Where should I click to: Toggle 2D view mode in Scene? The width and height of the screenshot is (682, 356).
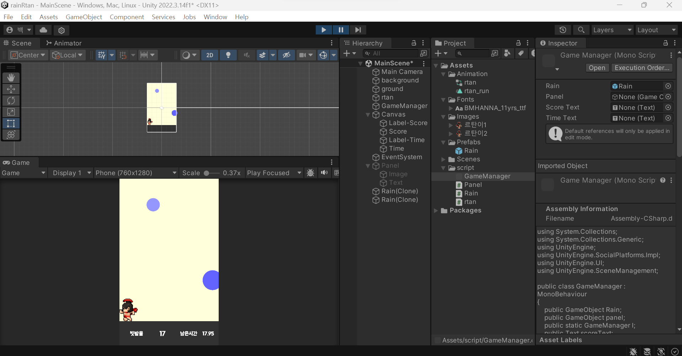pos(210,55)
